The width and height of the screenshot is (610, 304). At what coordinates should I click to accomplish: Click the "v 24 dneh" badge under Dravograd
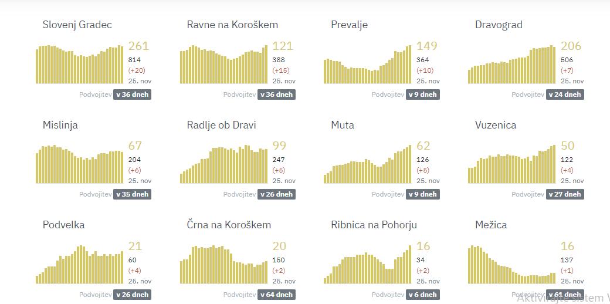pos(565,94)
